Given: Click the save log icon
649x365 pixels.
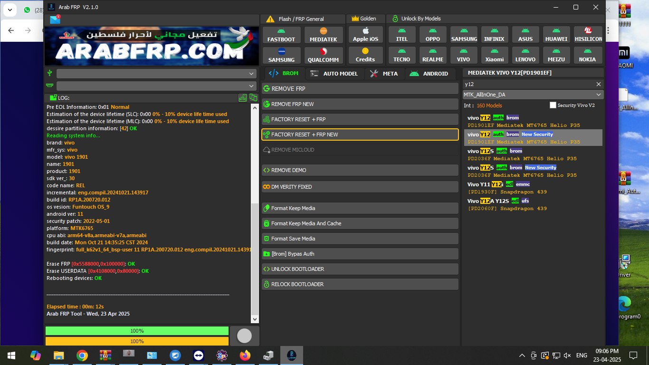Looking at the screenshot, I should click(243, 97).
